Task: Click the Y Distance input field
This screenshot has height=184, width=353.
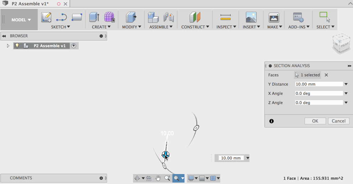Action: point(319,84)
